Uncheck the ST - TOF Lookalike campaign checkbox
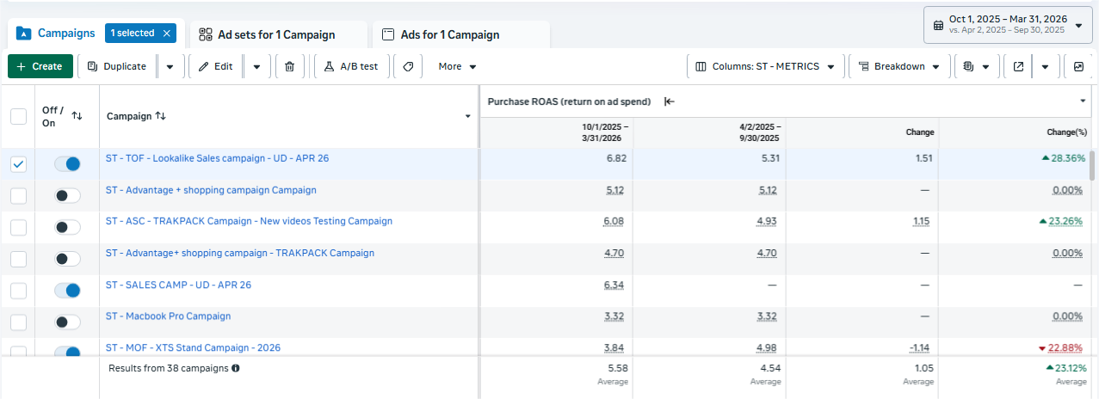 [x=18, y=164]
